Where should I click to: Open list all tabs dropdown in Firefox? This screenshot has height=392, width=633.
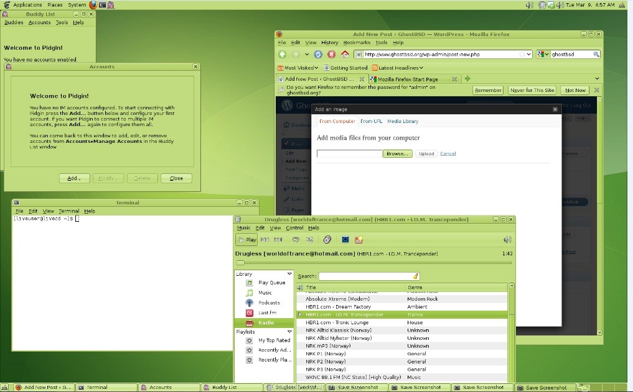tap(597, 78)
